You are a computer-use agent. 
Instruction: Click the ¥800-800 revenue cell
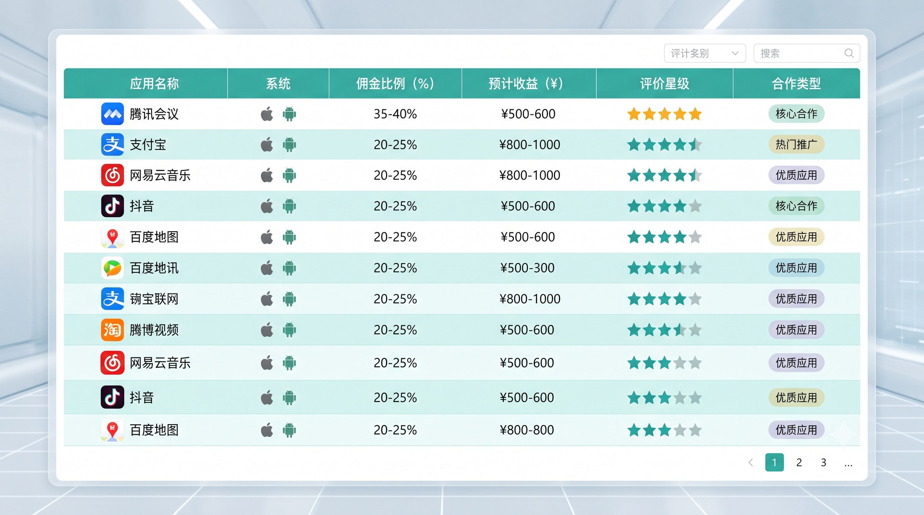(527, 430)
